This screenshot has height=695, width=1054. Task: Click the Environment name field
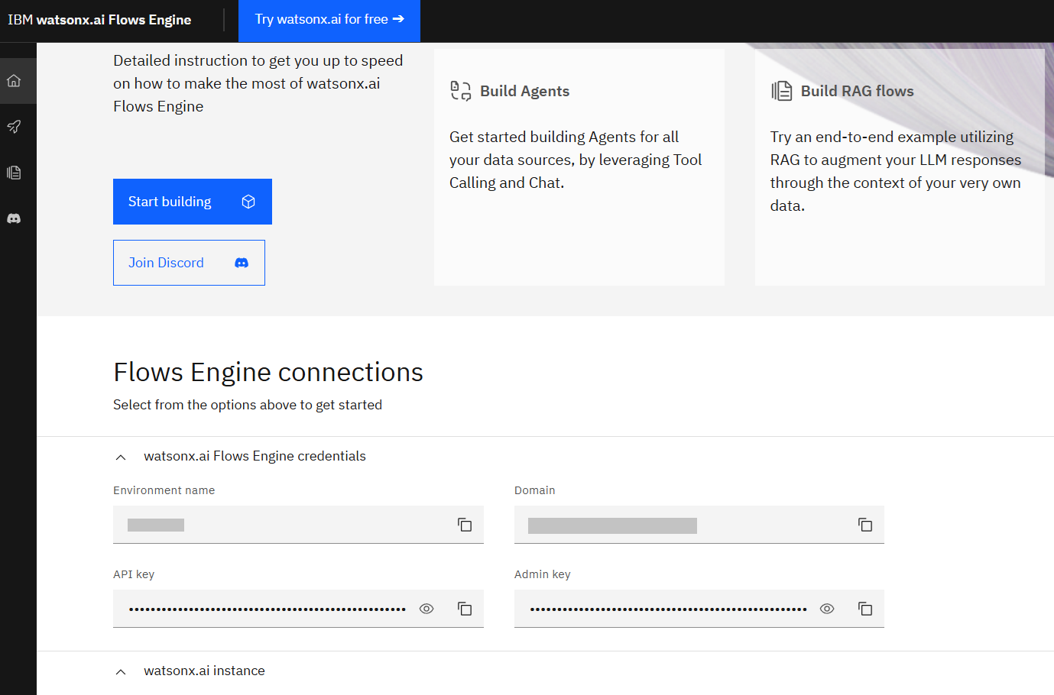click(298, 525)
